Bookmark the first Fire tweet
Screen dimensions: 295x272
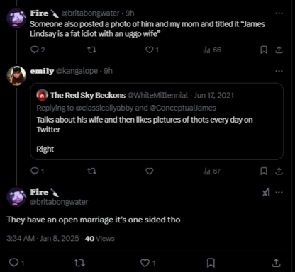coord(264,50)
